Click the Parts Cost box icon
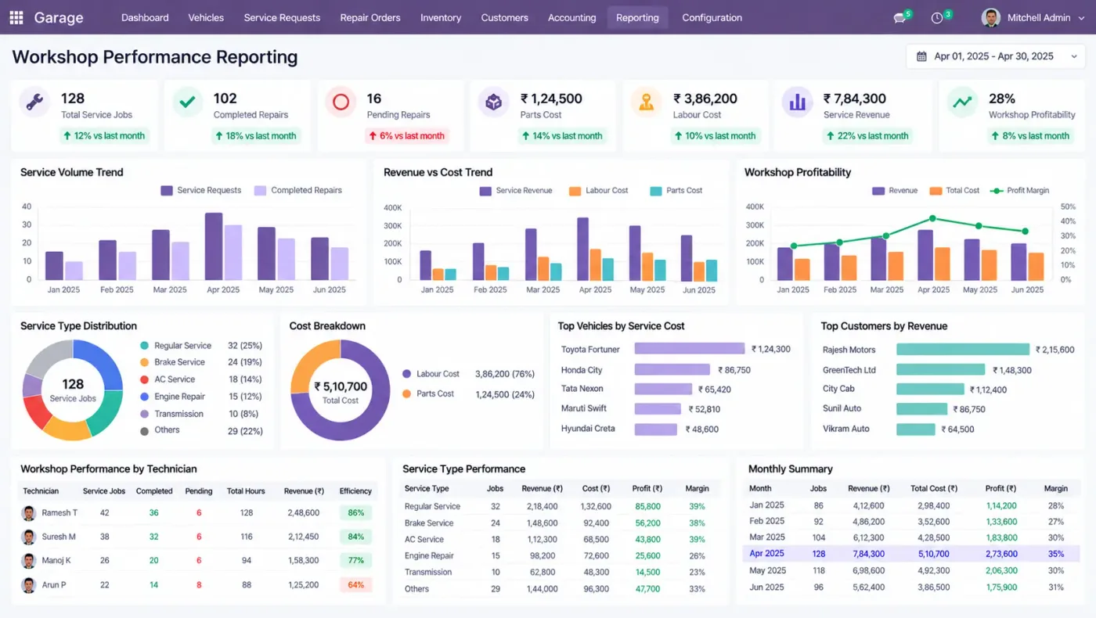This screenshot has height=618, width=1096. tap(493, 102)
